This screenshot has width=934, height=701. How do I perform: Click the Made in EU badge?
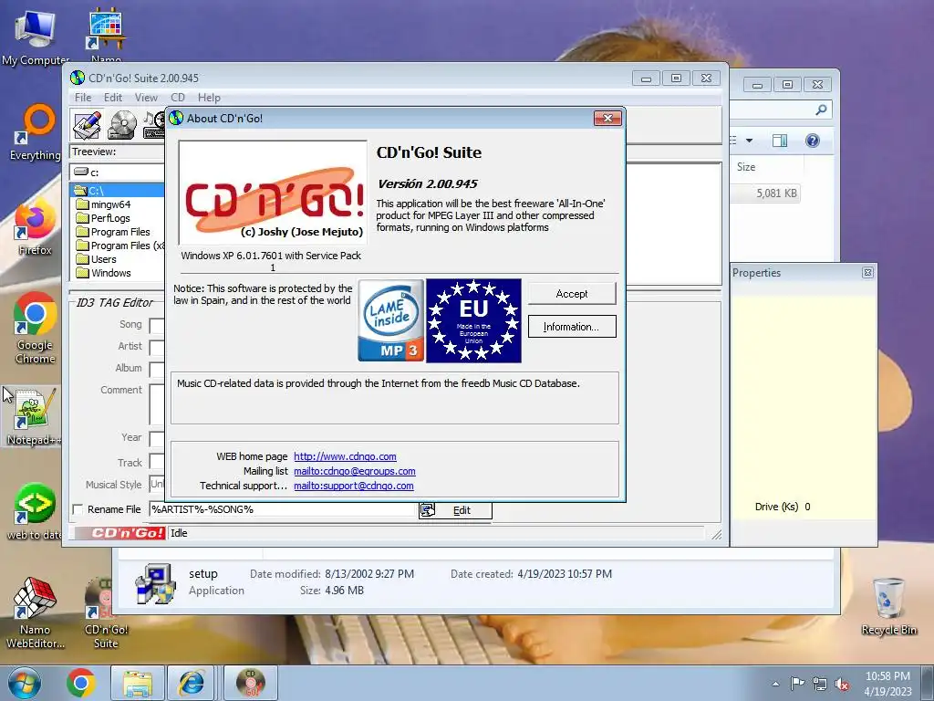[473, 320]
